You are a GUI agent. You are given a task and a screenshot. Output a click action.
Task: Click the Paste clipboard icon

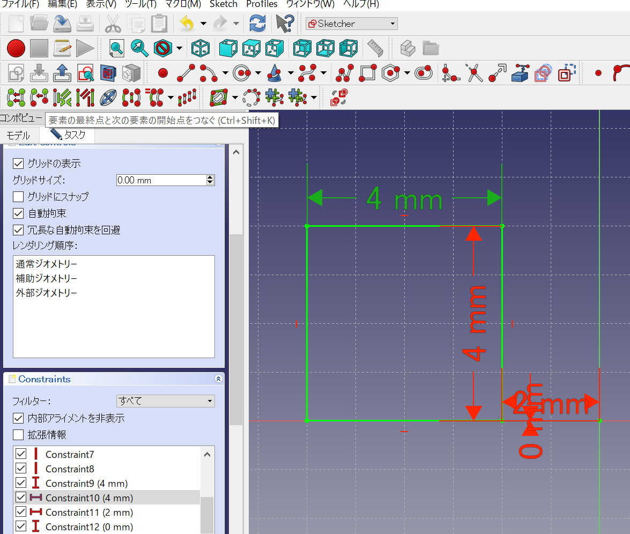click(x=159, y=24)
